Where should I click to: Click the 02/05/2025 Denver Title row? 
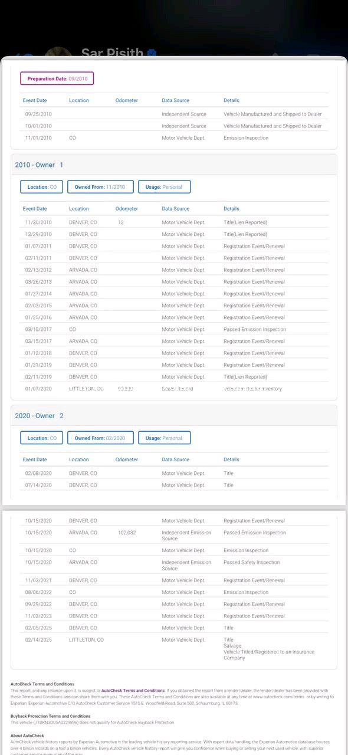174,628
